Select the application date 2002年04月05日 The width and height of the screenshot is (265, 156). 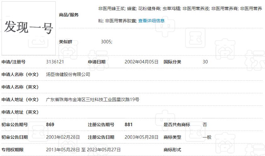pyautogui.click(x=141, y=62)
